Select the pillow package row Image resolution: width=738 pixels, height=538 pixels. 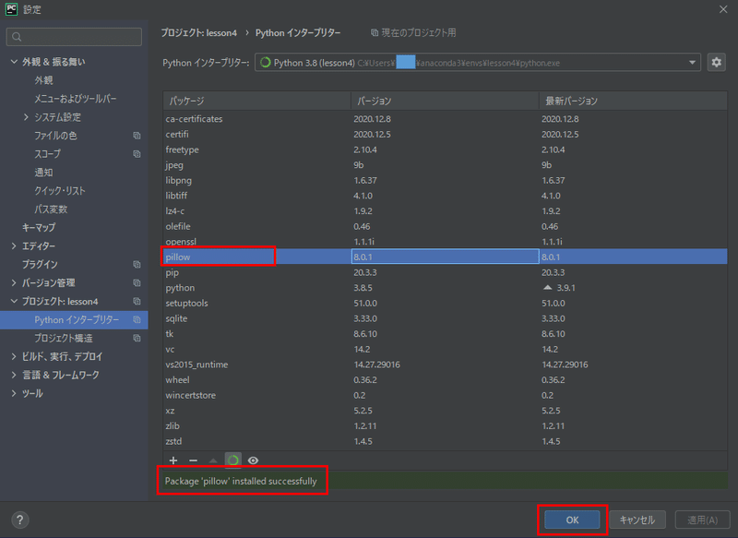(445, 257)
